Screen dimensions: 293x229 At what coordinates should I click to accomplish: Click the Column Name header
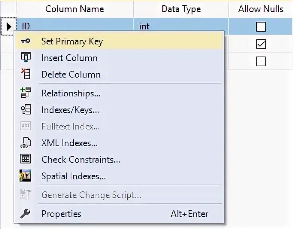(74, 9)
